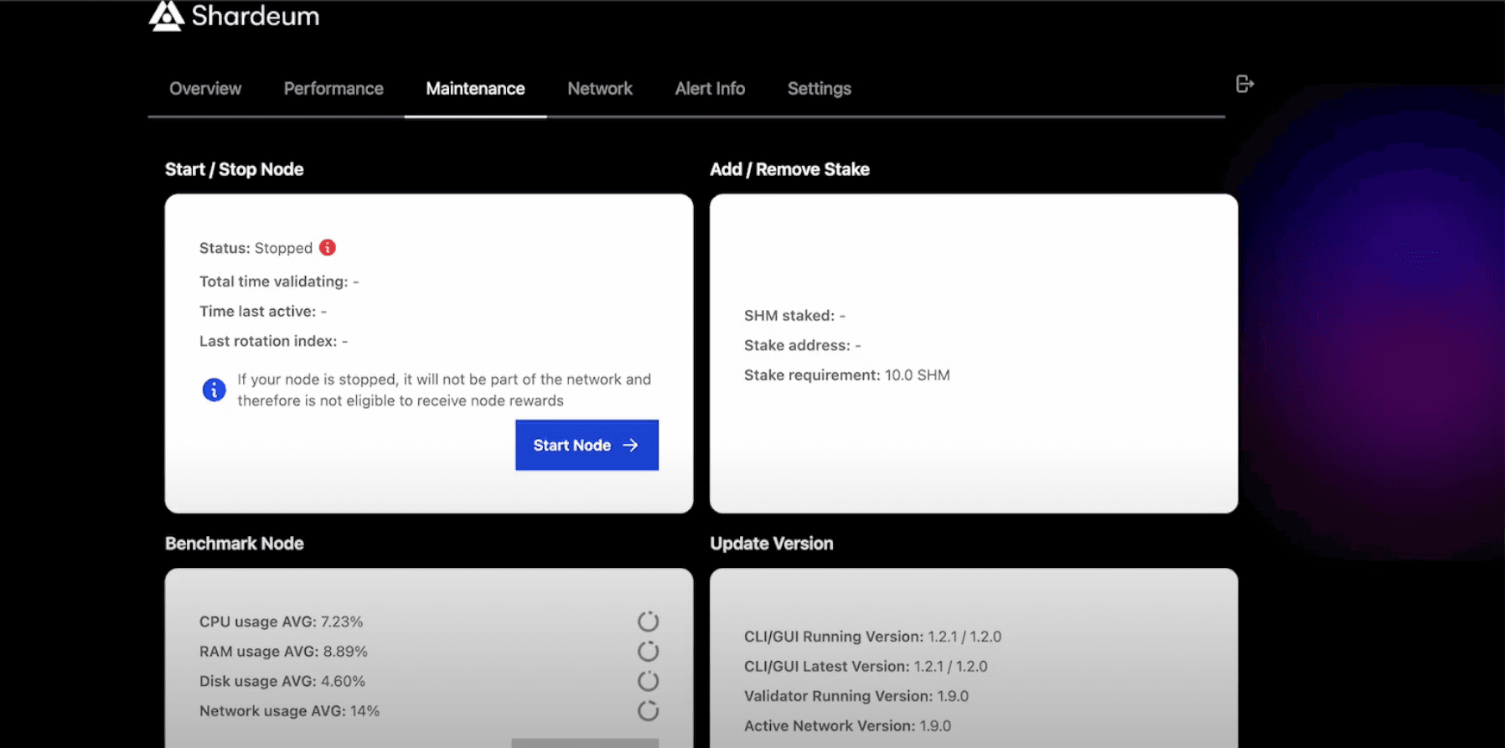This screenshot has height=748, width=1505.
Task: Switch to the Overview tab
Action: 205,89
